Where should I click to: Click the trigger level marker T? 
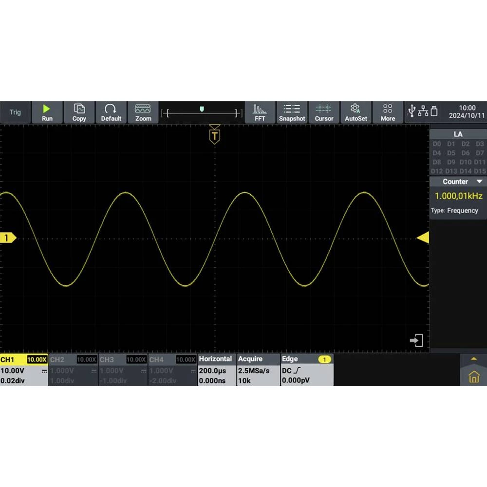point(214,136)
